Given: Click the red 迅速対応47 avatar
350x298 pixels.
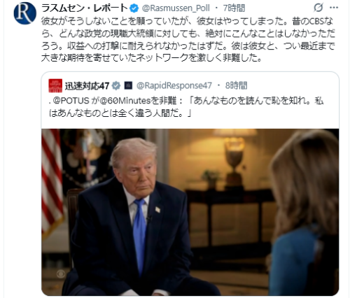Looking at the screenshot, I should (55, 85).
